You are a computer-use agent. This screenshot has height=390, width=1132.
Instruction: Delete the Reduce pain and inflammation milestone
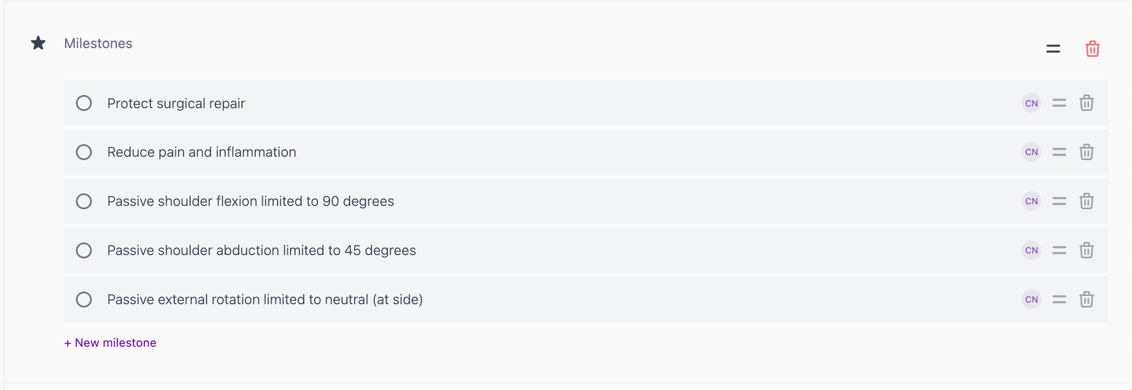pos(1086,152)
